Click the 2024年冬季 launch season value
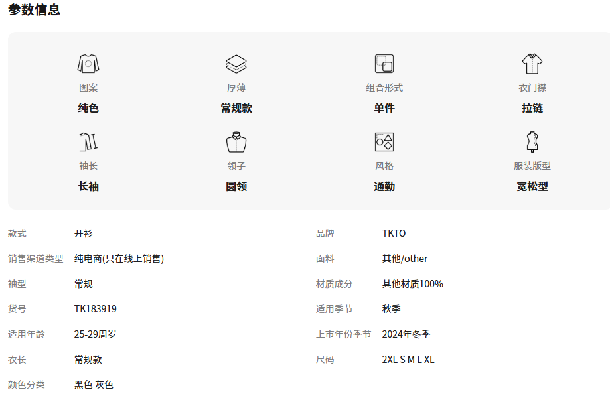The width and height of the screenshot is (610, 402). [x=406, y=334]
